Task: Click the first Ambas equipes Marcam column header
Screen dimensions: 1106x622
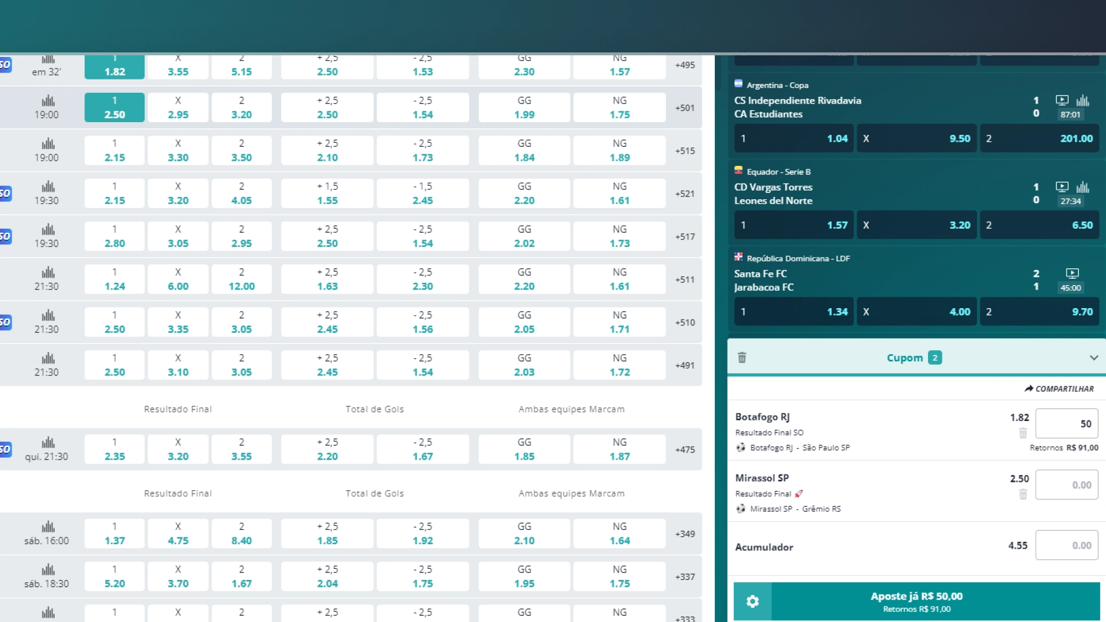Action: coord(571,409)
